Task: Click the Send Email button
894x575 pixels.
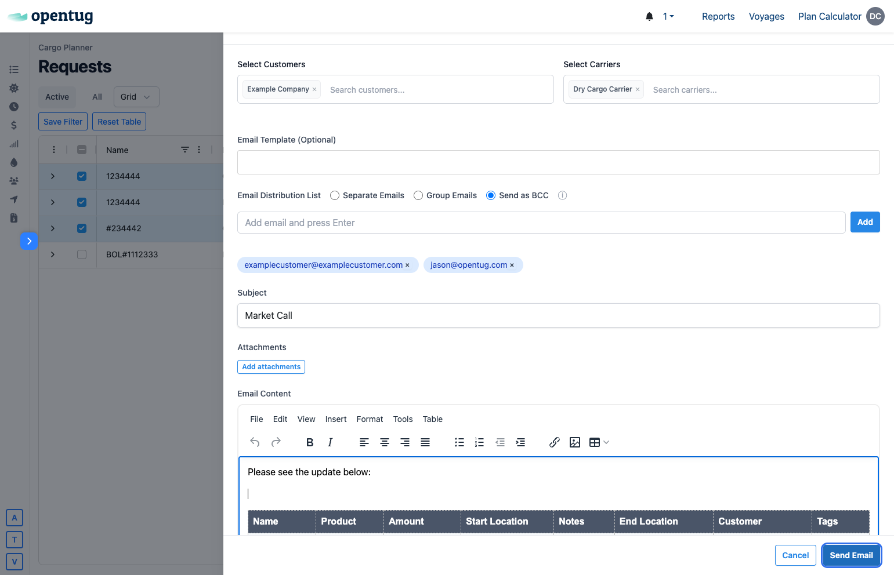Action: (851, 555)
